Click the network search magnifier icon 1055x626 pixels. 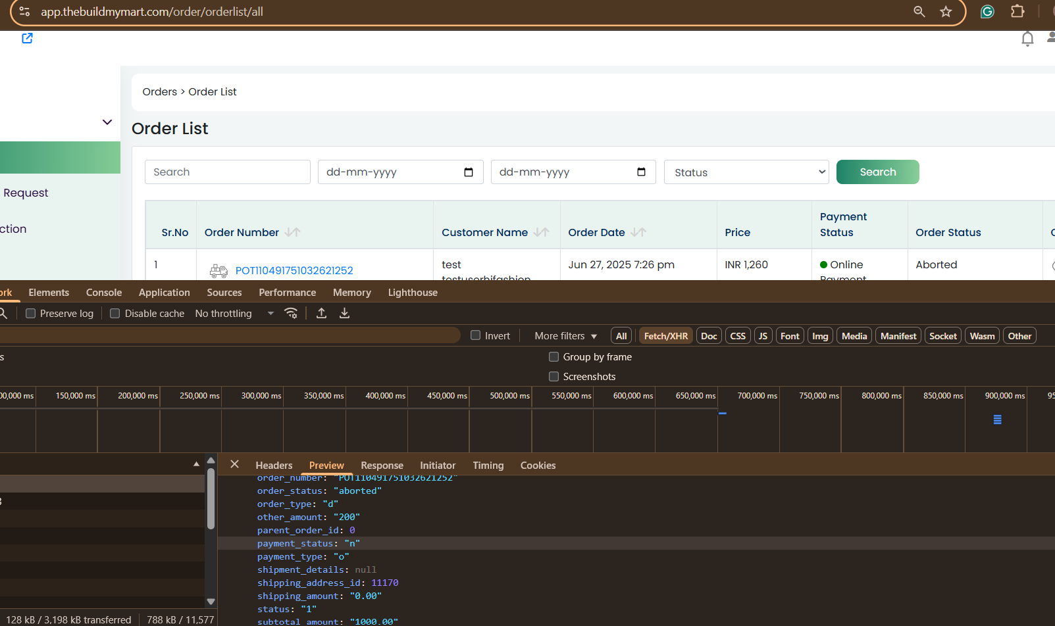coord(3,313)
